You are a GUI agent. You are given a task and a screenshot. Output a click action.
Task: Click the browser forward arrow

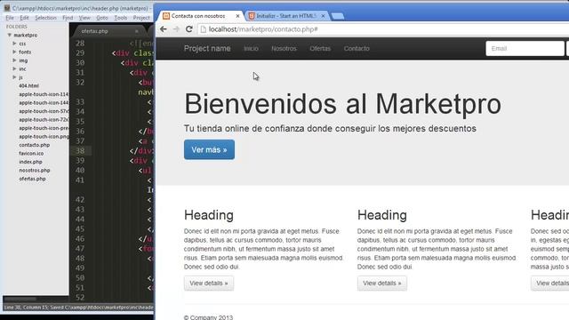pos(176,29)
